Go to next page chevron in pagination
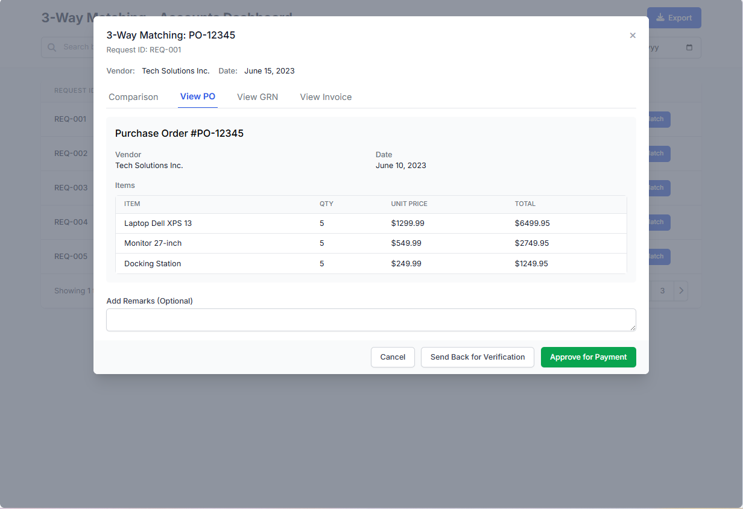The width and height of the screenshot is (743, 509). [681, 291]
